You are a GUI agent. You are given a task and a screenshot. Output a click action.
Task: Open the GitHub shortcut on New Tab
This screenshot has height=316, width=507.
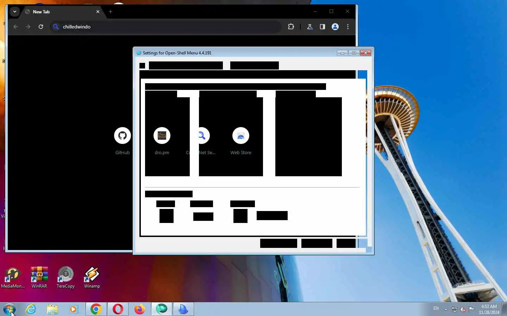[x=123, y=141]
